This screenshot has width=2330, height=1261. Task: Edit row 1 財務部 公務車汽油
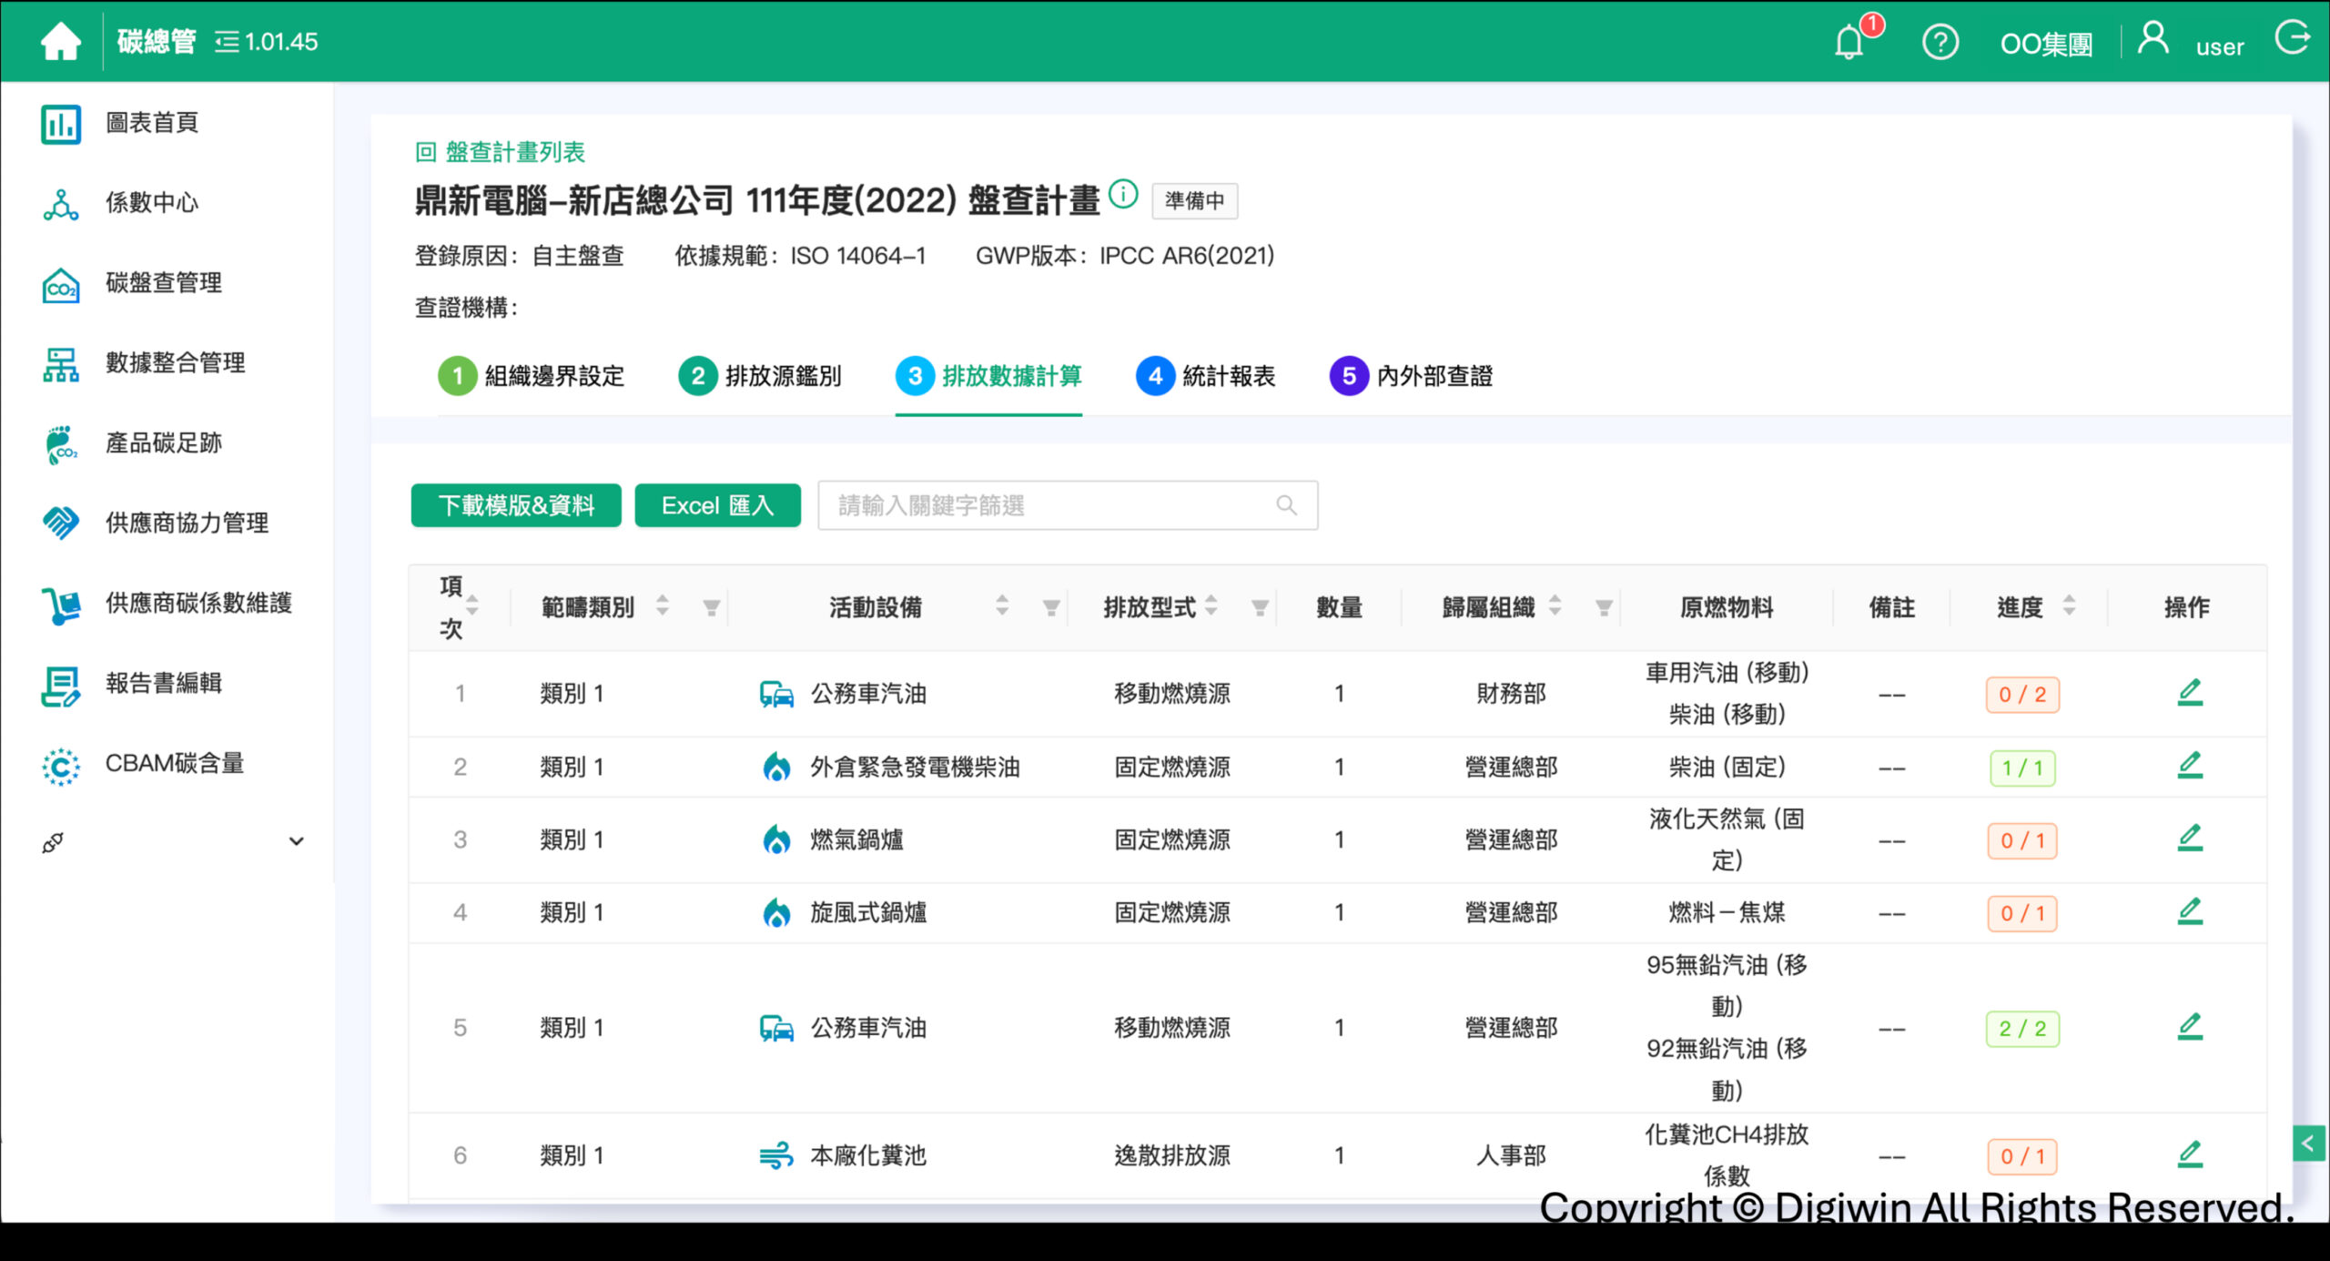coord(2189,693)
